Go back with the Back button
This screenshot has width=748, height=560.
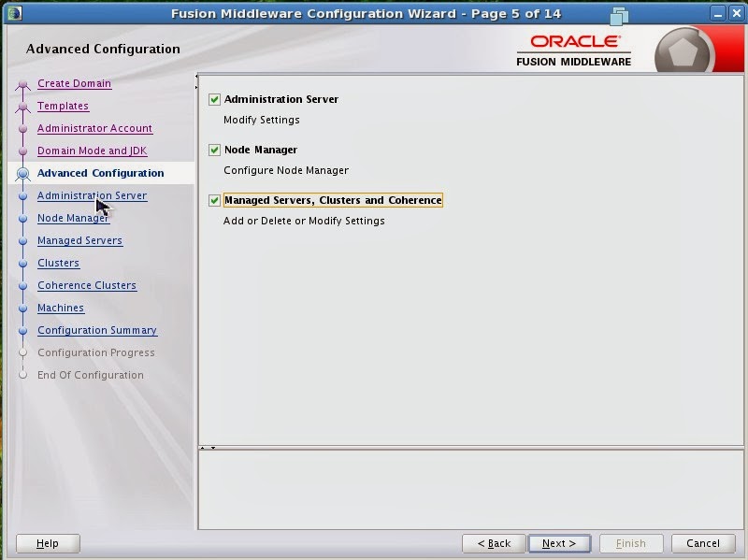point(494,543)
